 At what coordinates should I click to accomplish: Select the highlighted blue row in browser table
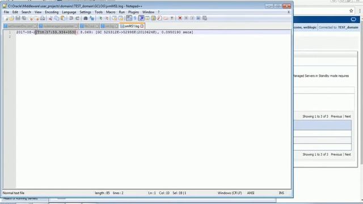tap(323, 125)
